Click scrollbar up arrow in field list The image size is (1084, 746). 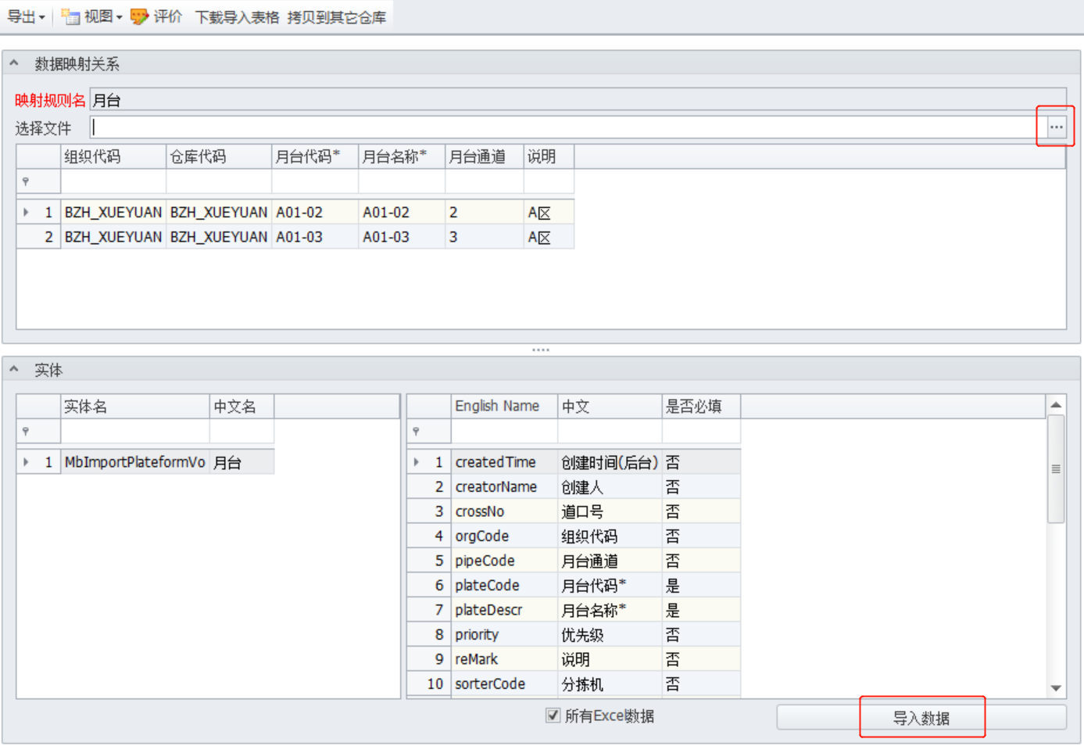[1056, 405]
